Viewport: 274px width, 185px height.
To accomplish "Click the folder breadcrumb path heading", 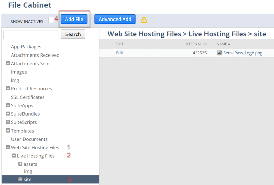I will (x=187, y=34).
